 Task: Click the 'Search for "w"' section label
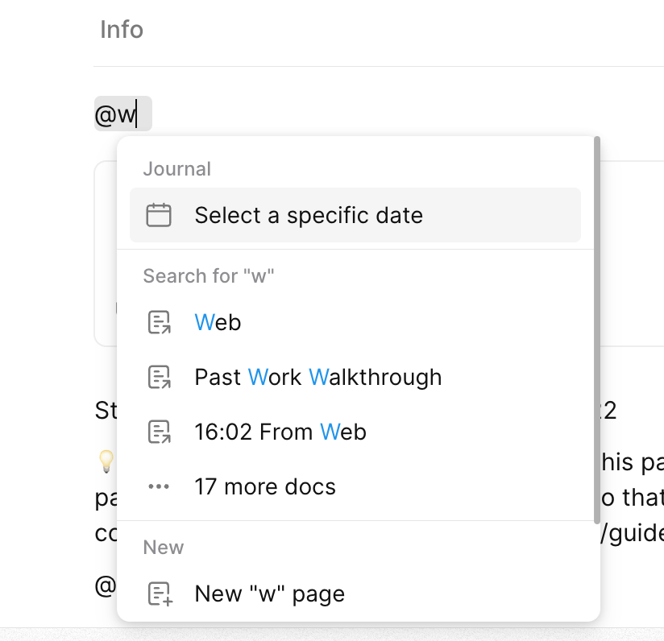coord(209,276)
